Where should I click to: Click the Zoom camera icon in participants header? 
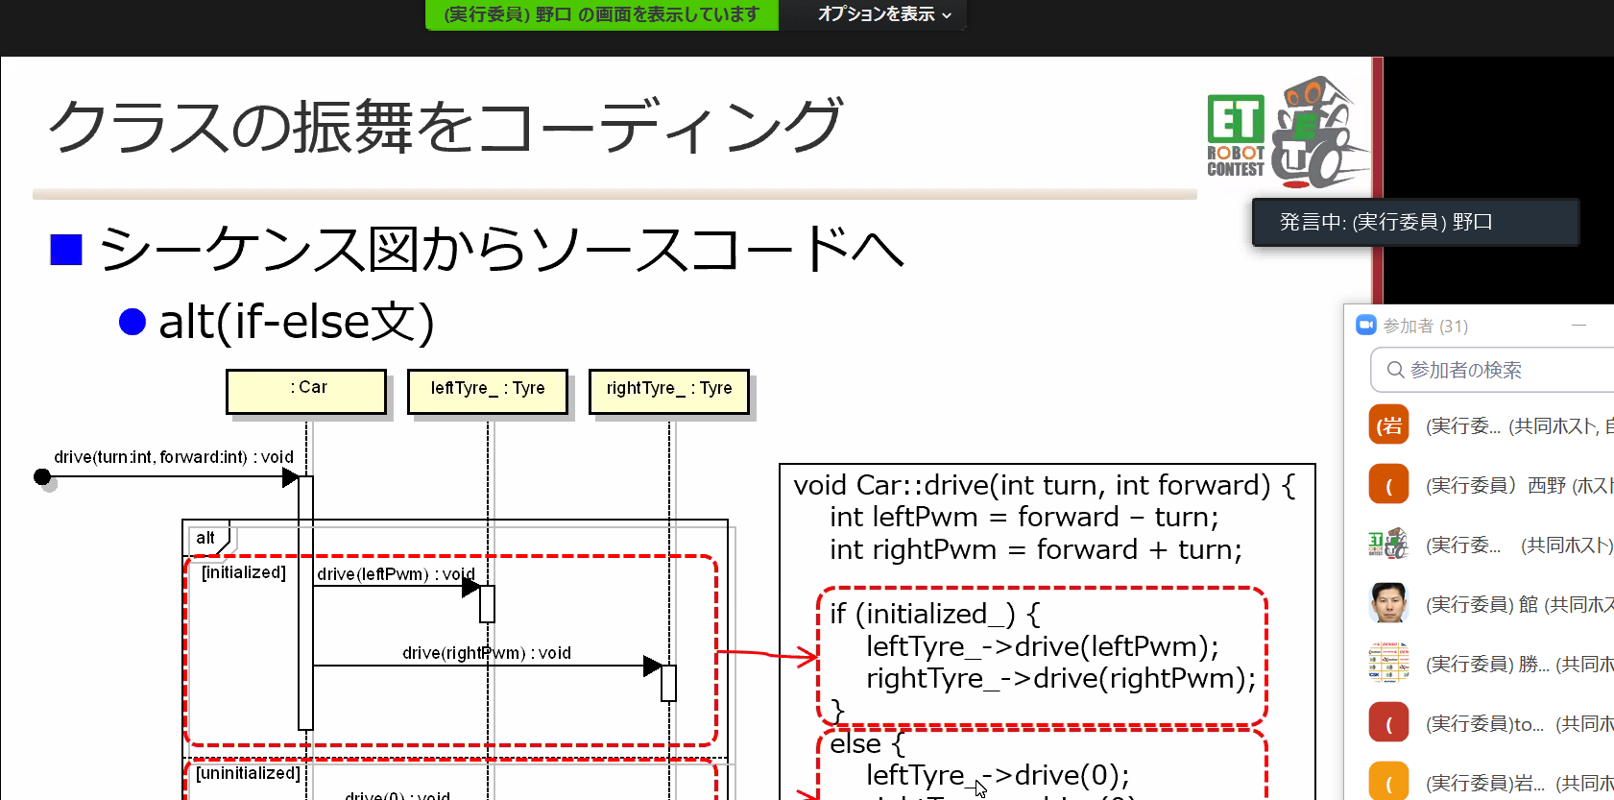pos(1365,326)
